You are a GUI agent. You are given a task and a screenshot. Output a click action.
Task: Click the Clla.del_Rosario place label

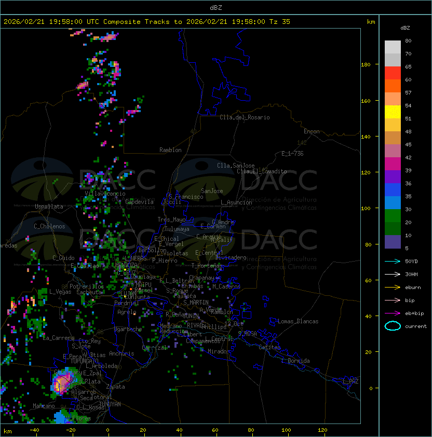[x=245, y=117]
